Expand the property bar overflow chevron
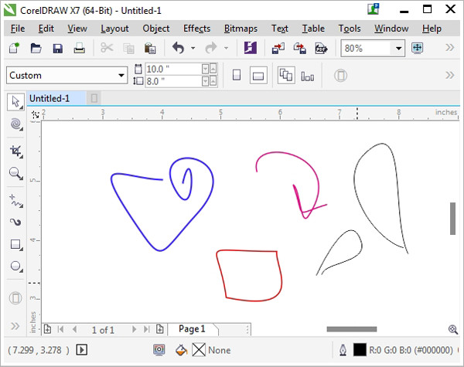 point(450,75)
